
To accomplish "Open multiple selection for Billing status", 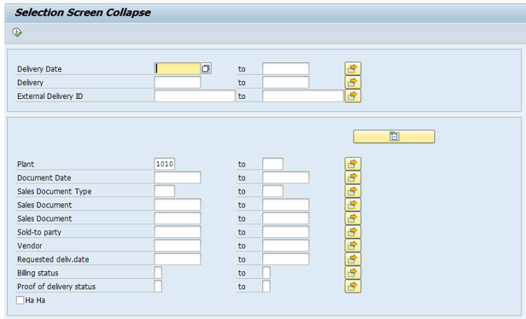I will tap(353, 273).
